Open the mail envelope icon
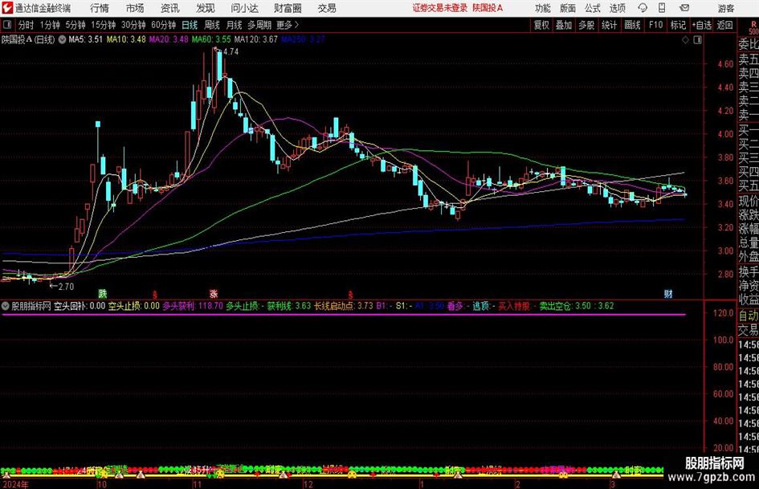The height and width of the screenshot is (489, 759). (684, 8)
